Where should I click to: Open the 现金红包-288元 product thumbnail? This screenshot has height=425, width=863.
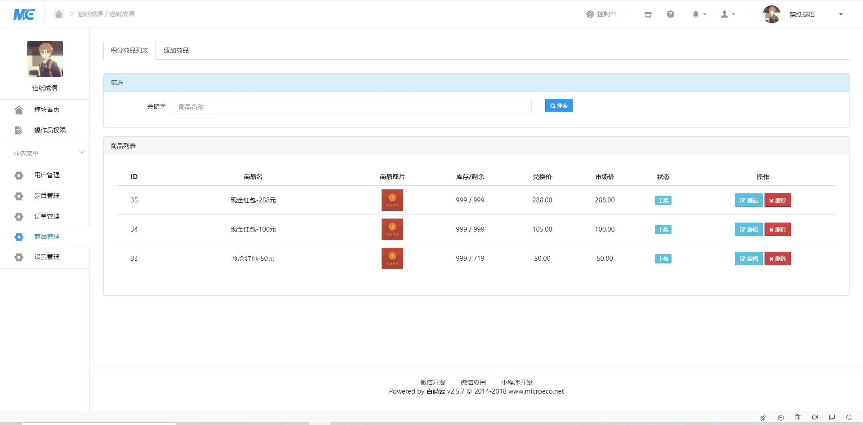pos(392,200)
